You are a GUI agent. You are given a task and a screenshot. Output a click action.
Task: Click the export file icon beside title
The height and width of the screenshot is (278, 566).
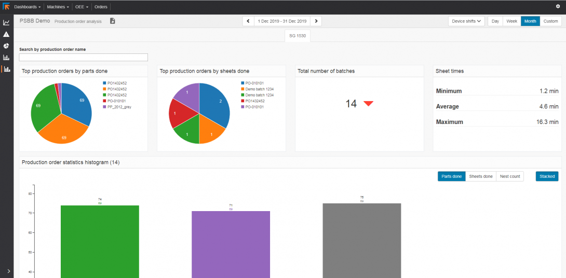(112, 21)
